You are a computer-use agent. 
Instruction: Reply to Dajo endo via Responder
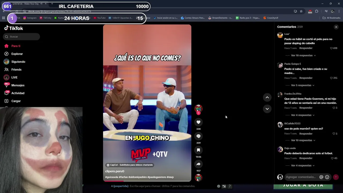coord(306,158)
